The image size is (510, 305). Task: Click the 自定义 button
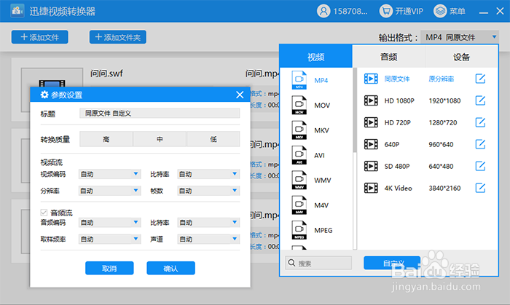tap(392, 263)
